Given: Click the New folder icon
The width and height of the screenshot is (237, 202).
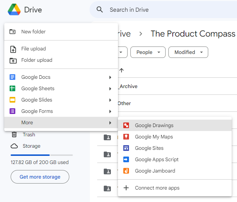Looking at the screenshot, I should point(12,32).
